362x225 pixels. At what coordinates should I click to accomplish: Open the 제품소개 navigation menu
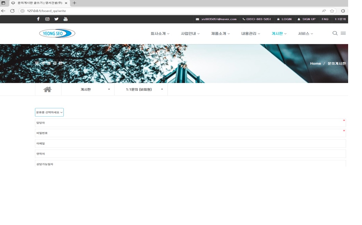(221, 34)
